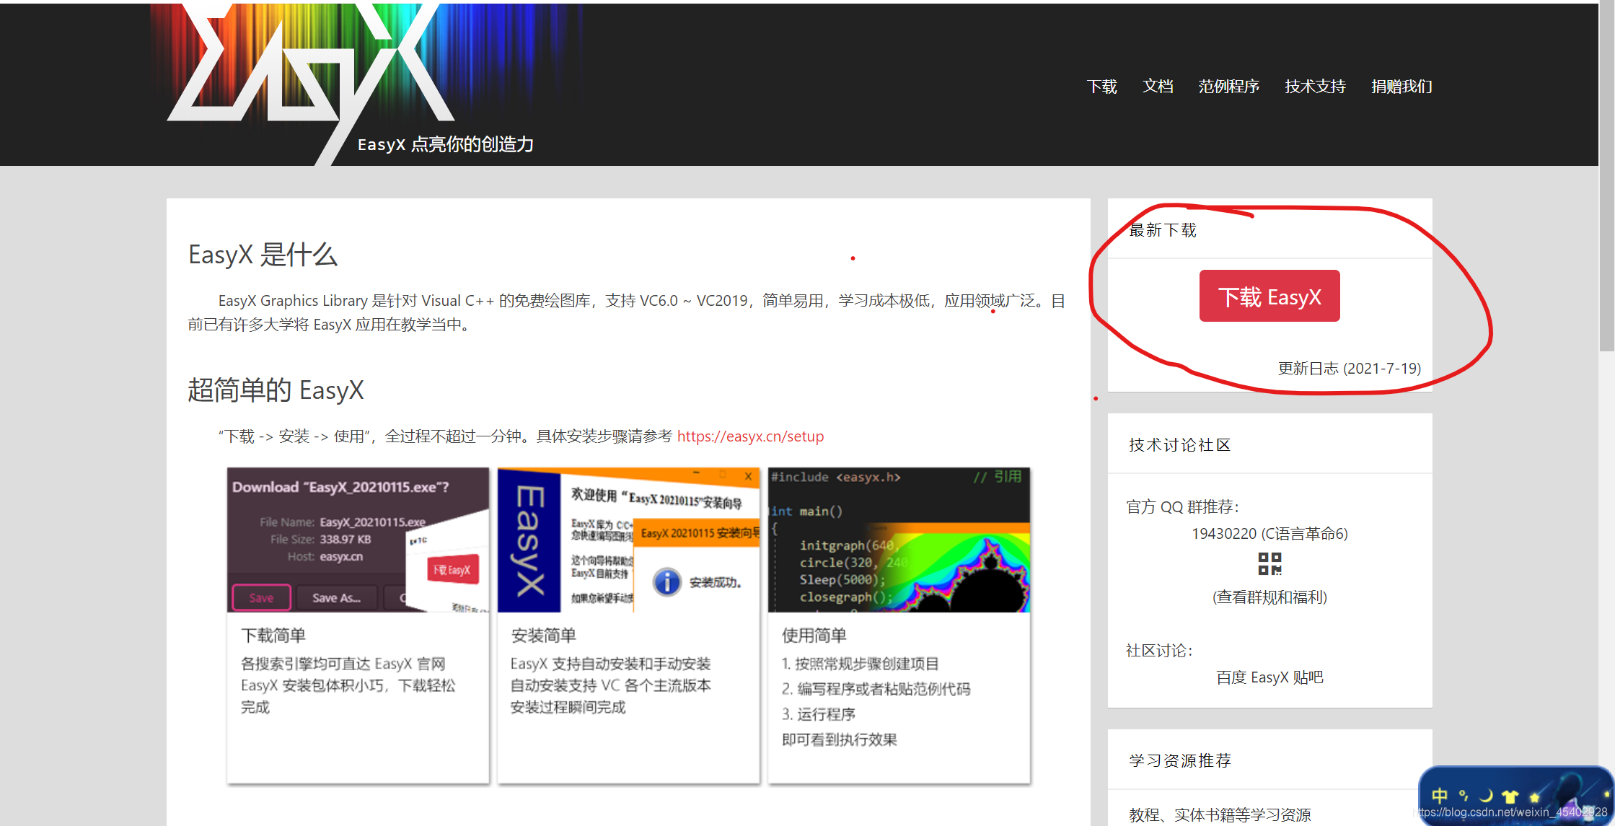The height and width of the screenshot is (826, 1615).
Task: Click text EasyX 支持自动安装和手动安装
Action: tap(610, 664)
